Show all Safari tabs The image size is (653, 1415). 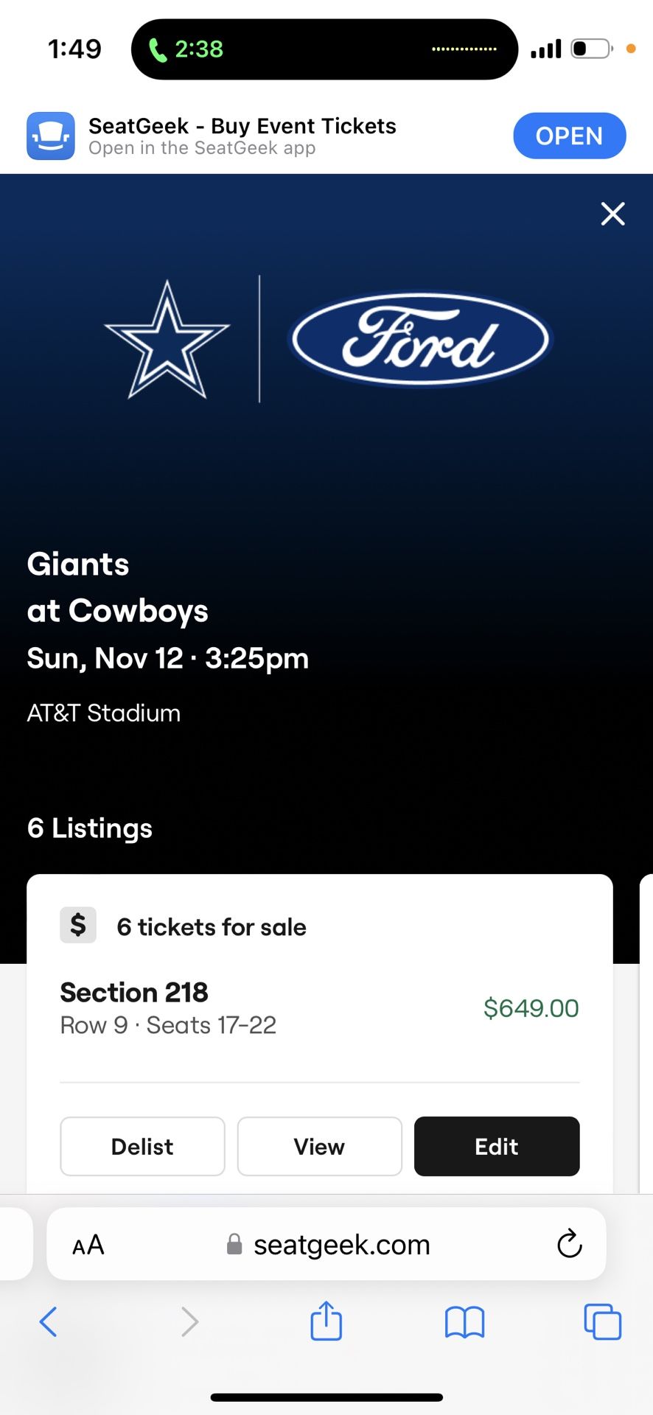tap(602, 1321)
